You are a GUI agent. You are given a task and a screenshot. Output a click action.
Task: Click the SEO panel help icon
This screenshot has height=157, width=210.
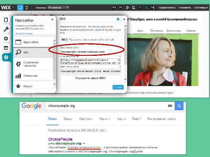(118, 19)
